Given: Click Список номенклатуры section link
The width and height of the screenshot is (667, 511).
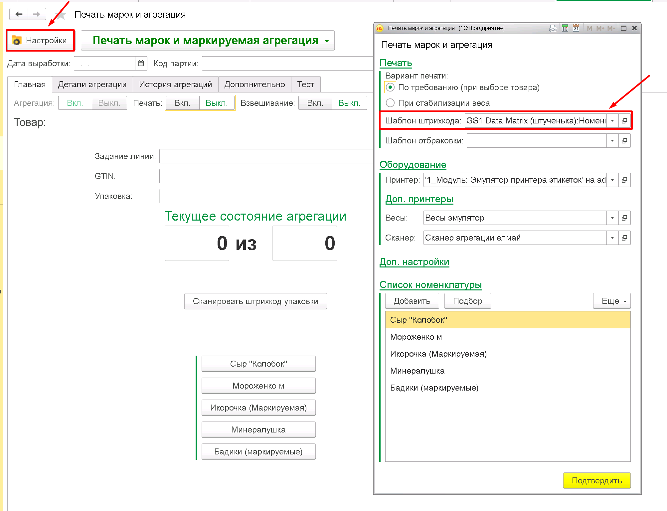Looking at the screenshot, I should 430,284.
